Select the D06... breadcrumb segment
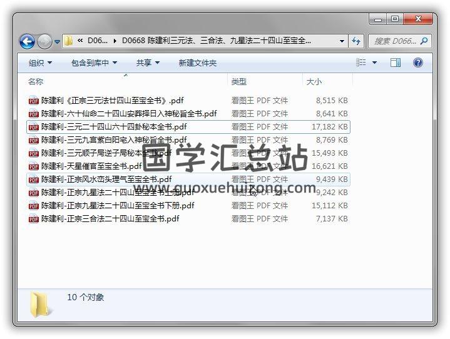The image size is (450, 339). [97, 41]
